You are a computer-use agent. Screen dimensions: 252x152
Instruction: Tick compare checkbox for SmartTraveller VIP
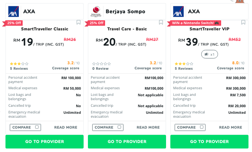[202, 127]
